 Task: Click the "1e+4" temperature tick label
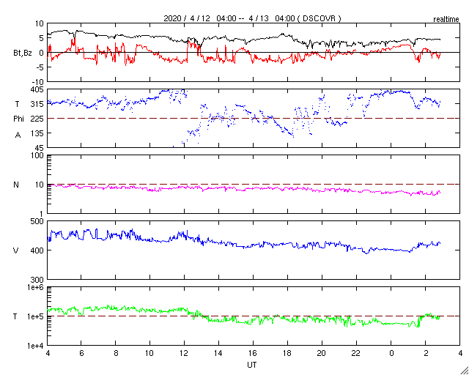[37, 346]
